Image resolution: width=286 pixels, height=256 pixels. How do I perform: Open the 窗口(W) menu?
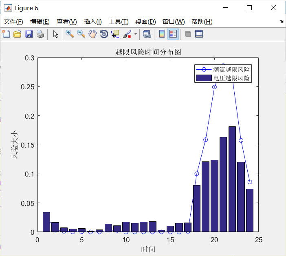pyautogui.click(x=174, y=22)
